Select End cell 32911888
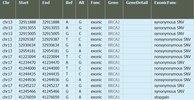 click(51, 22)
